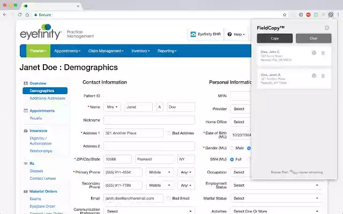Click the Eyefinity EHR icon
This screenshot has height=214, width=343.
click(x=193, y=34)
